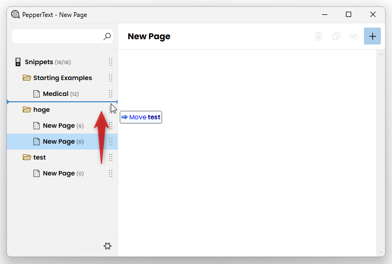392x264 pixels.
Task: Click drag handle beside New Page under test
Action: pyautogui.click(x=111, y=173)
